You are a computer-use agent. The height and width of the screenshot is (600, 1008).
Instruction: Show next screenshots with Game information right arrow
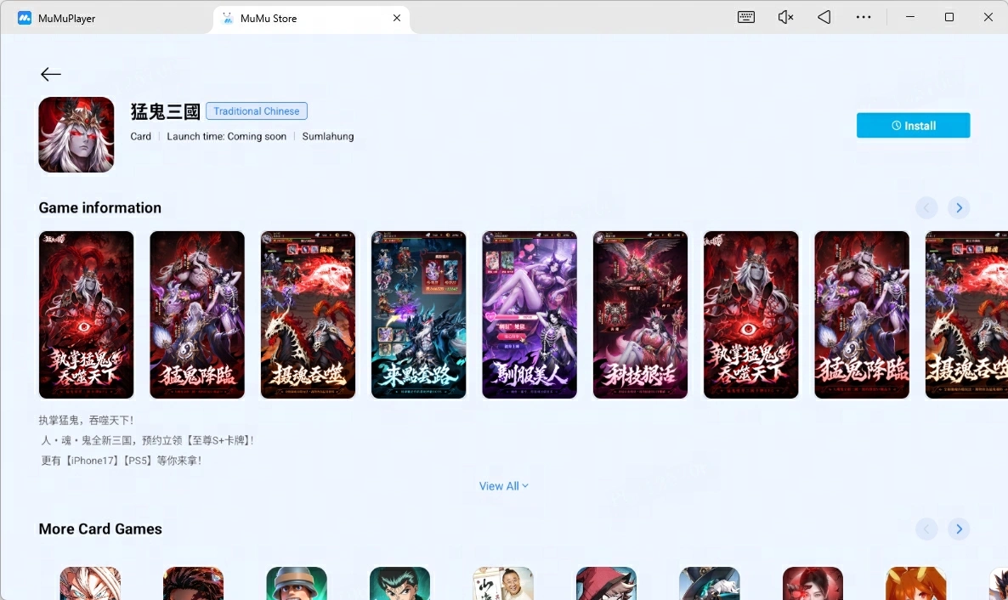point(959,207)
